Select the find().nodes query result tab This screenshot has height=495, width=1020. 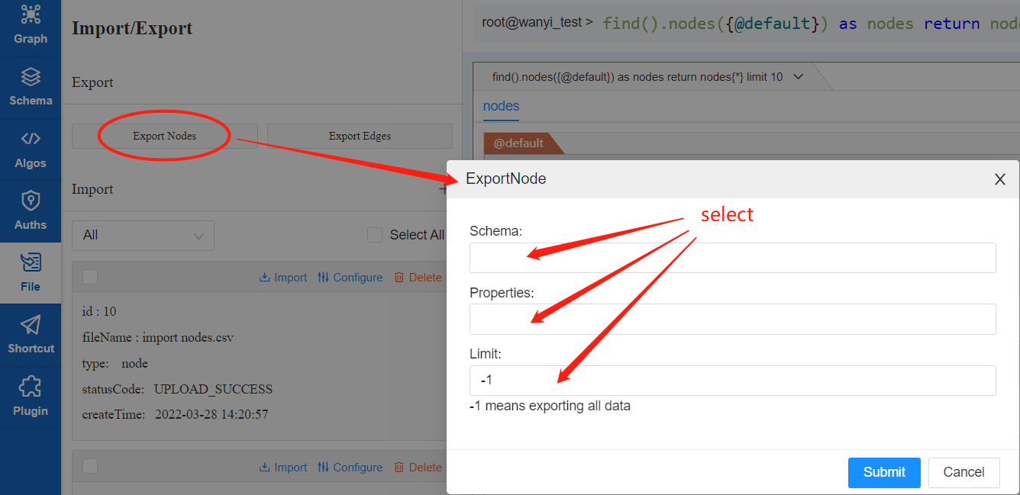[637, 77]
